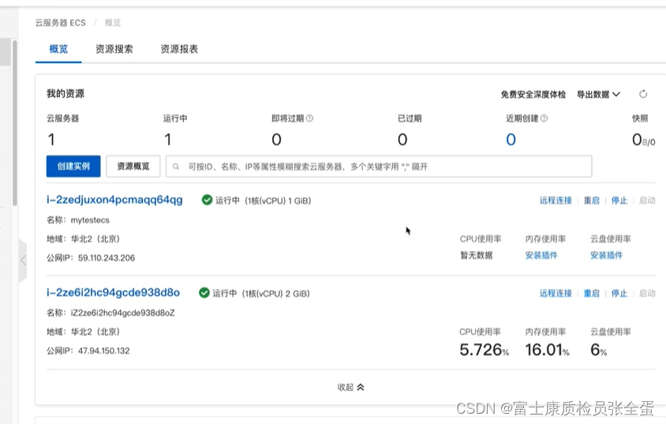The image size is (666, 424).
Task: Collapse the left sidebar with arrow handle
Action: coord(23,260)
